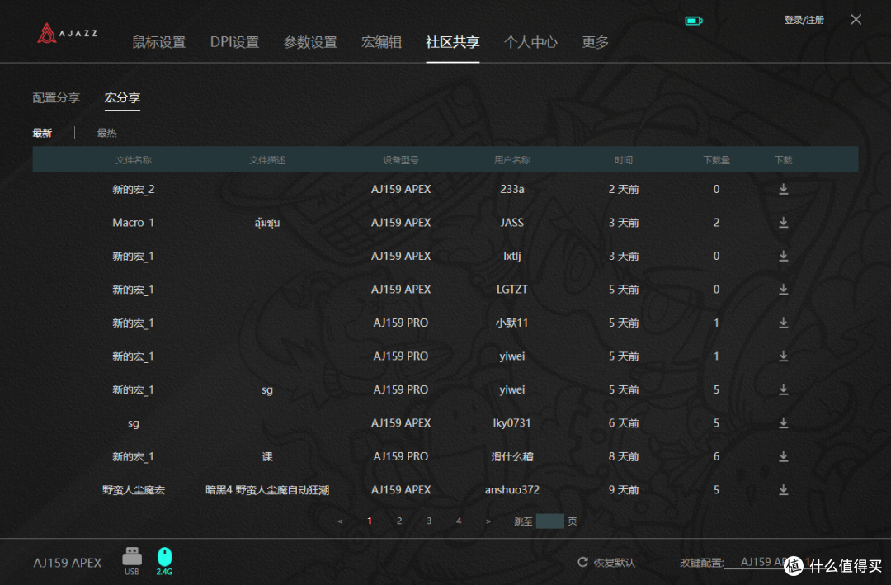Jump to page 4 in pagination
Screen dimensions: 891x585
tap(459, 521)
